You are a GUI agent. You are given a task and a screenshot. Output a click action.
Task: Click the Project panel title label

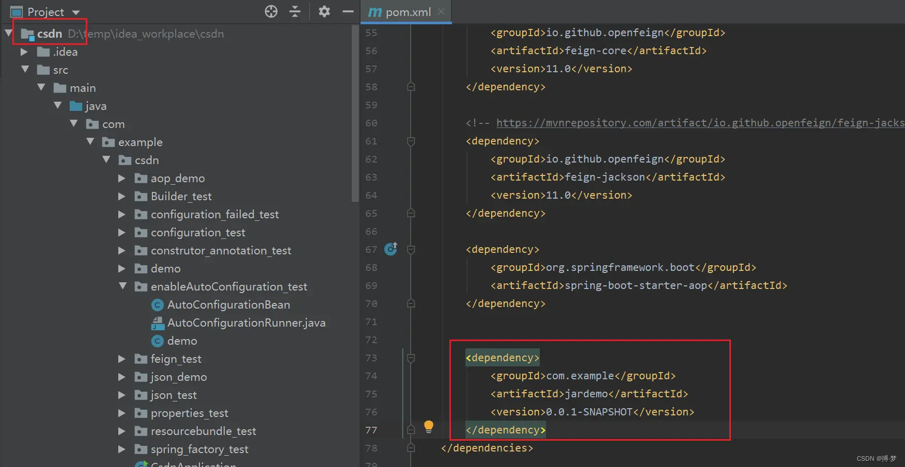45,12
